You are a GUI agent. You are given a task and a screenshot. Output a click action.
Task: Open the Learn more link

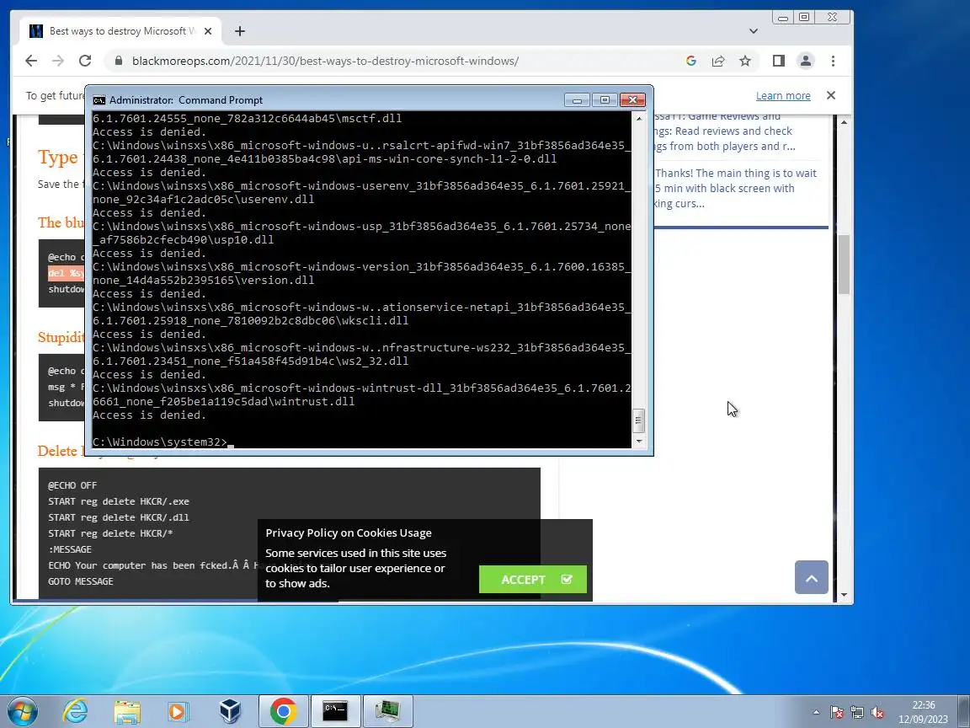pyautogui.click(x=783, y=95)
